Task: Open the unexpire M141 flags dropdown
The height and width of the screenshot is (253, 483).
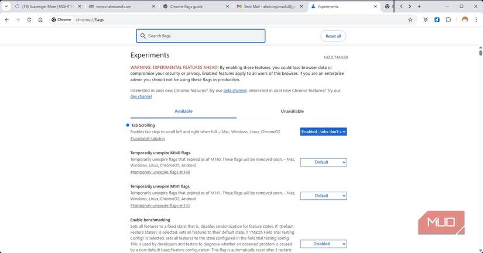Action: coord(323,196)
